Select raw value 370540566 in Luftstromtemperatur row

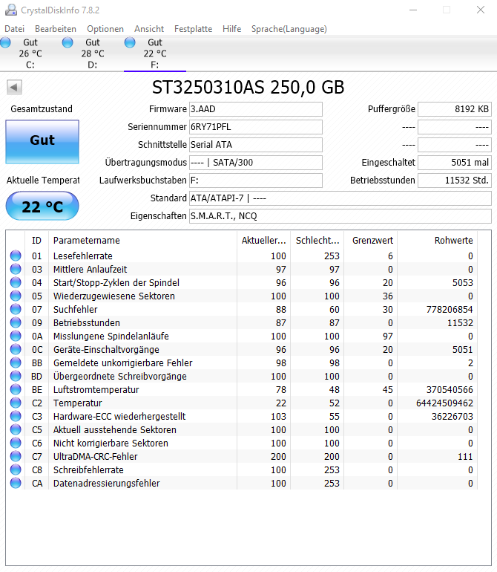(x=450, y=389)
